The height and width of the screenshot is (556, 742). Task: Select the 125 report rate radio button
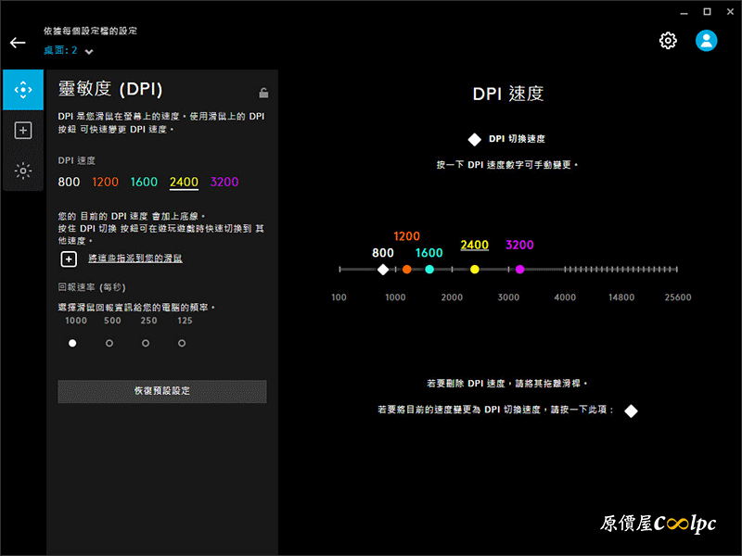[182, 343]
